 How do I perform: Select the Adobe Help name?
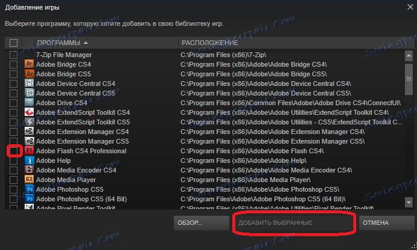[54, 160]
